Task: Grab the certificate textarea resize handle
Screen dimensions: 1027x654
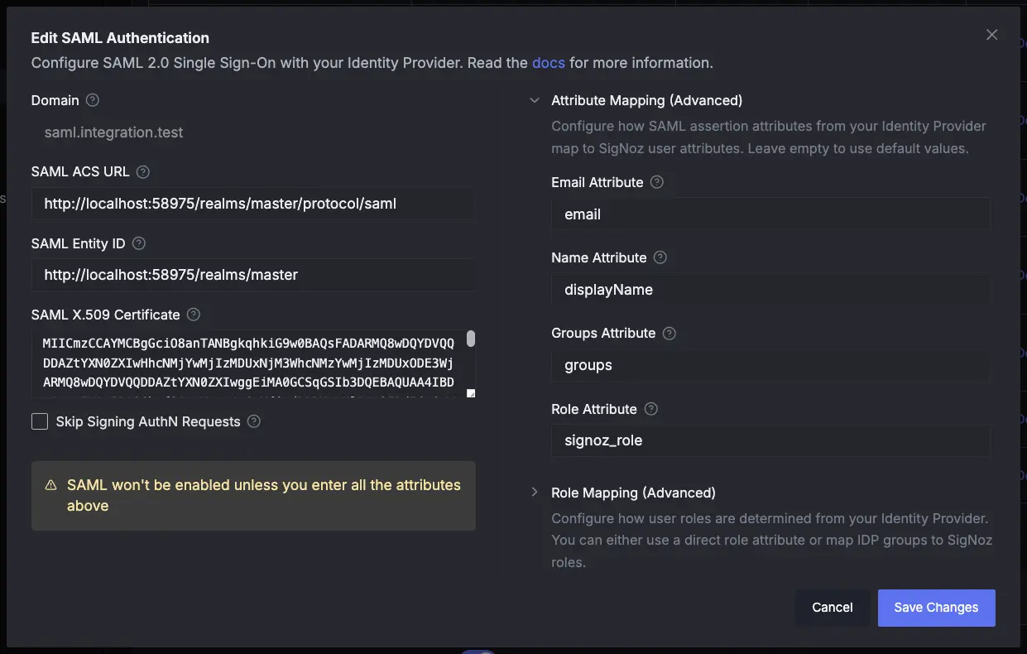Action: (471, 393)
